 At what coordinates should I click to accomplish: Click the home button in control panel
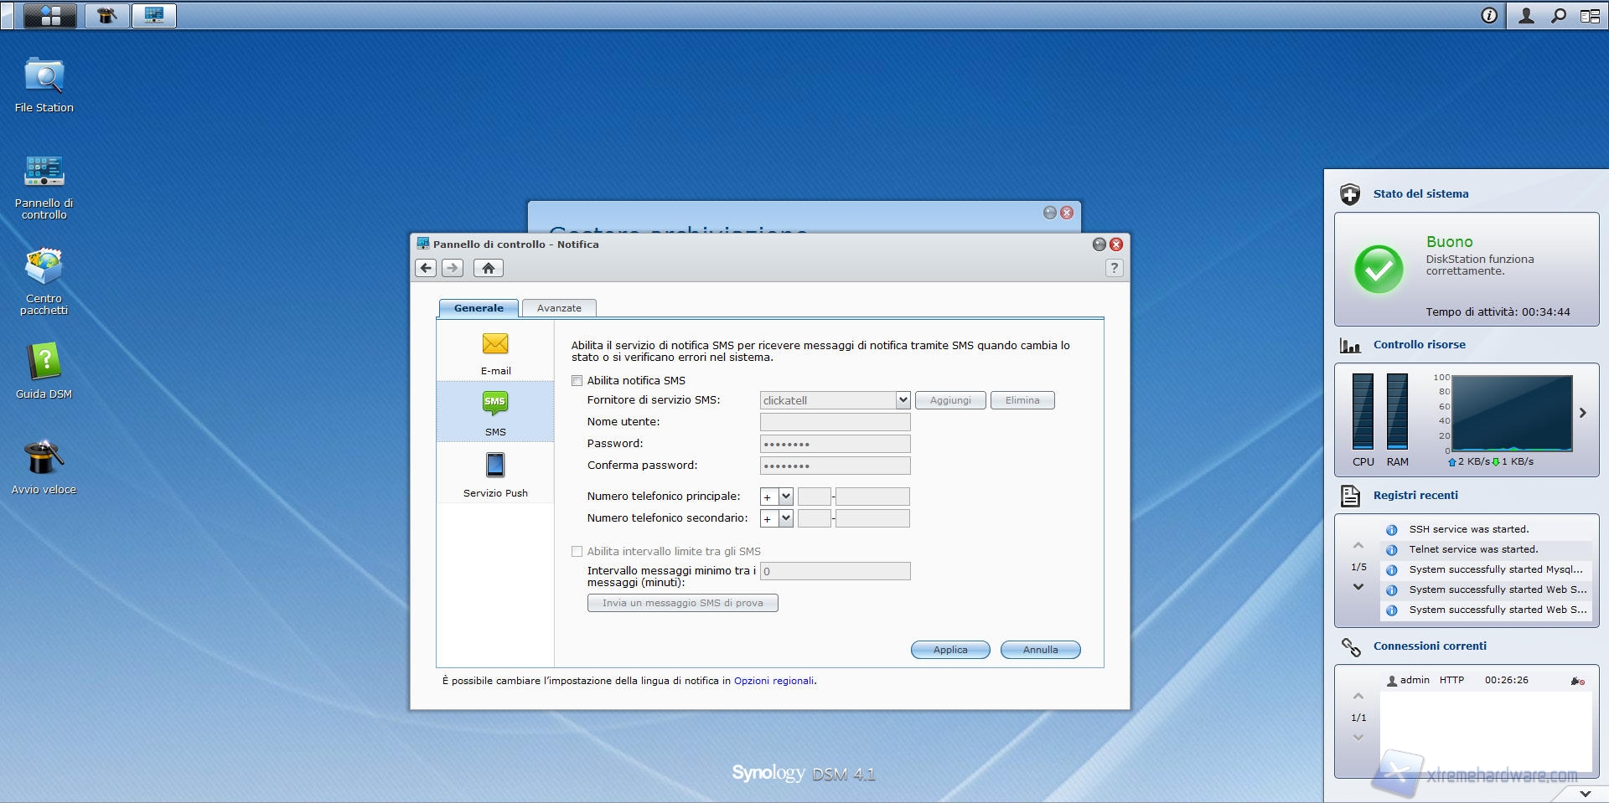[x=489, y=268]
